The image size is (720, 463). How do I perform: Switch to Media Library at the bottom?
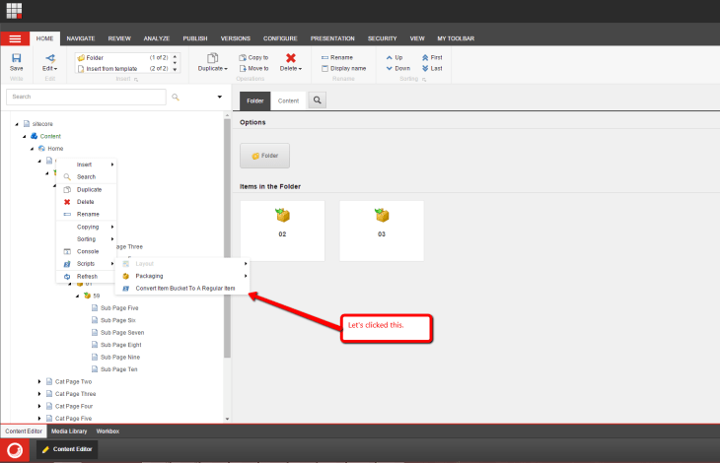(69, 431)
